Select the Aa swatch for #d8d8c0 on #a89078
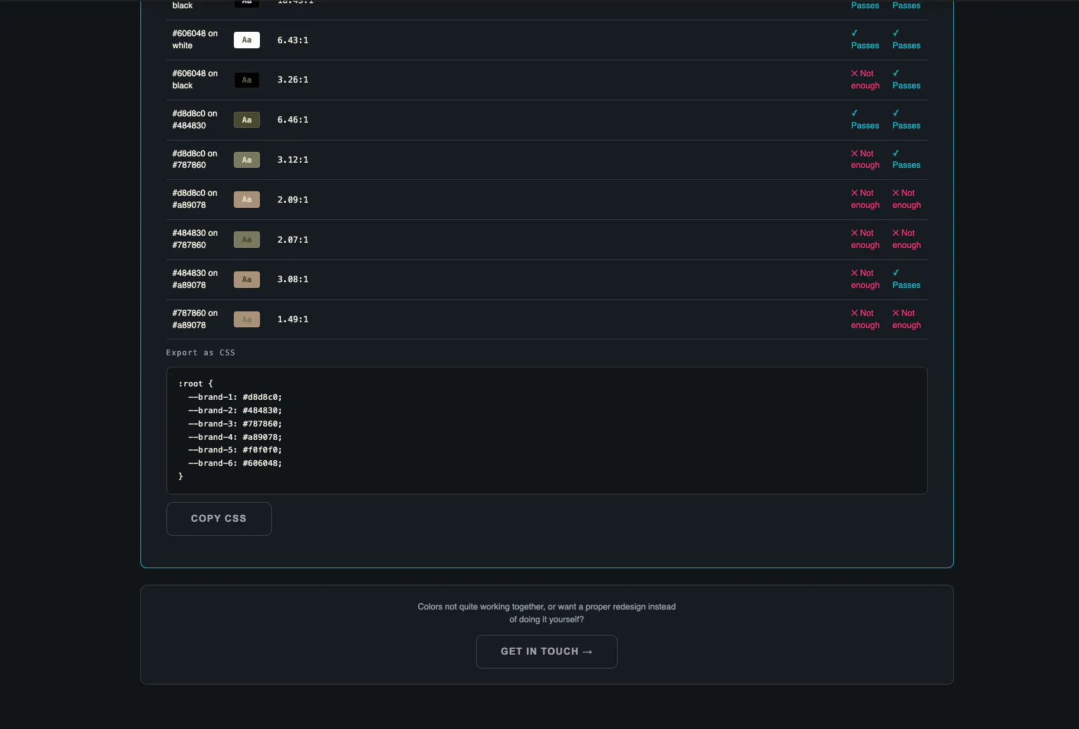This screenshot has height=729, width=1079. coord(247,200)
